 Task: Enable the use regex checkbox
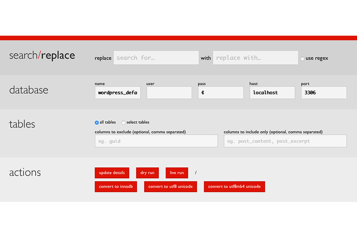click(302, 58)
